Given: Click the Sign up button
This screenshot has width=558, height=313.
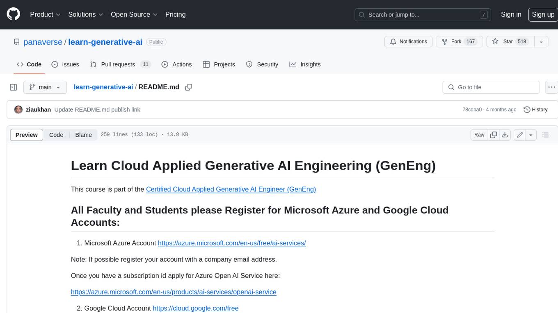Looking at the screenshot, I should [x=543, y=14].
